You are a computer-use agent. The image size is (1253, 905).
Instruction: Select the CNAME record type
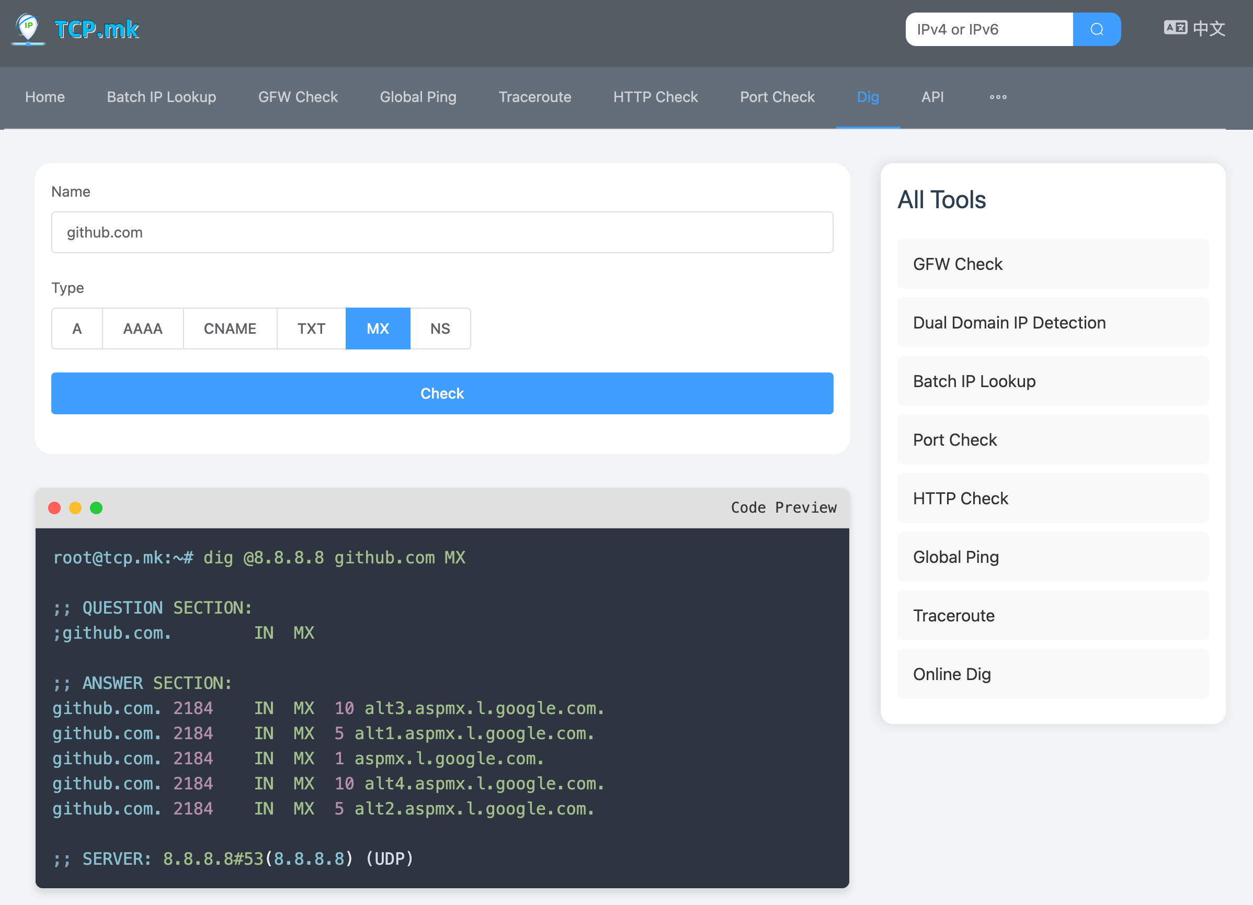pos(230,329)
